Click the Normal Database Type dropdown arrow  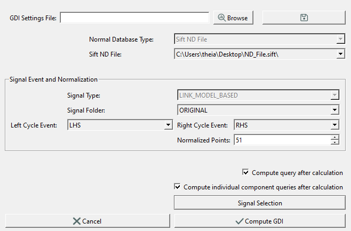(340, 39)
